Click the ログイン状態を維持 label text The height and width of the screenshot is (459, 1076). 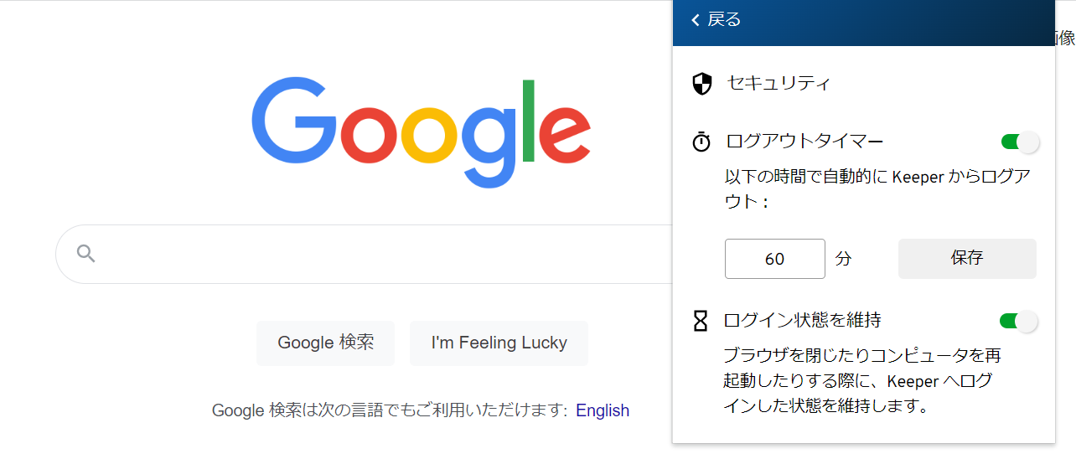802,320
